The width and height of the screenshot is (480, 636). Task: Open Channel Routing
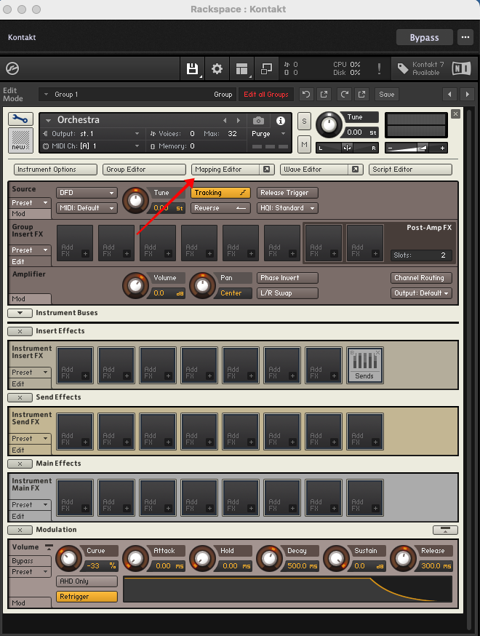(421, 278)
